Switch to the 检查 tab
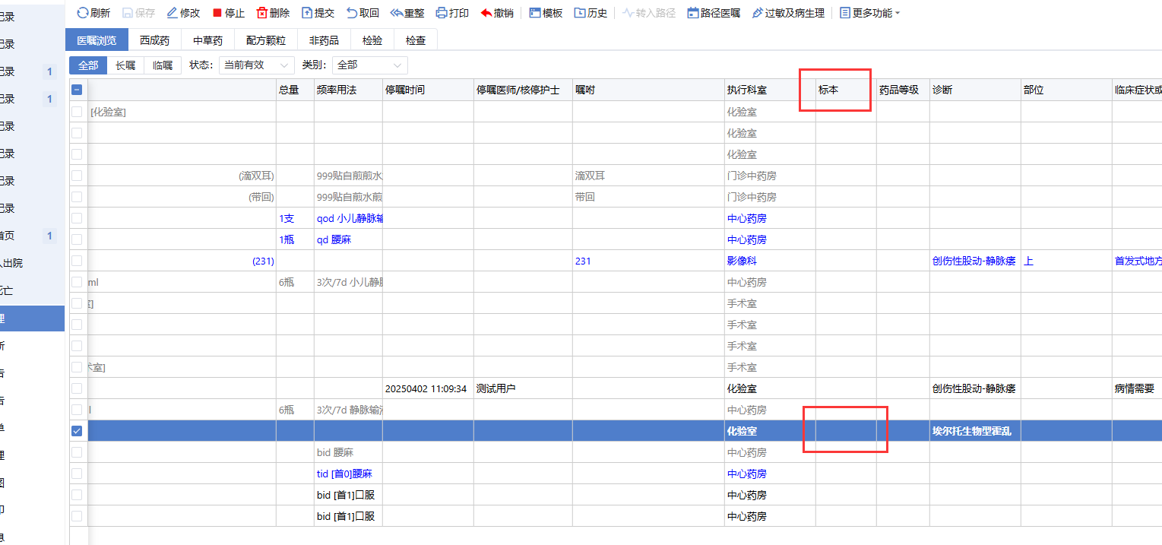Viewport: 1162px width, 545px height. coord(416,40)
